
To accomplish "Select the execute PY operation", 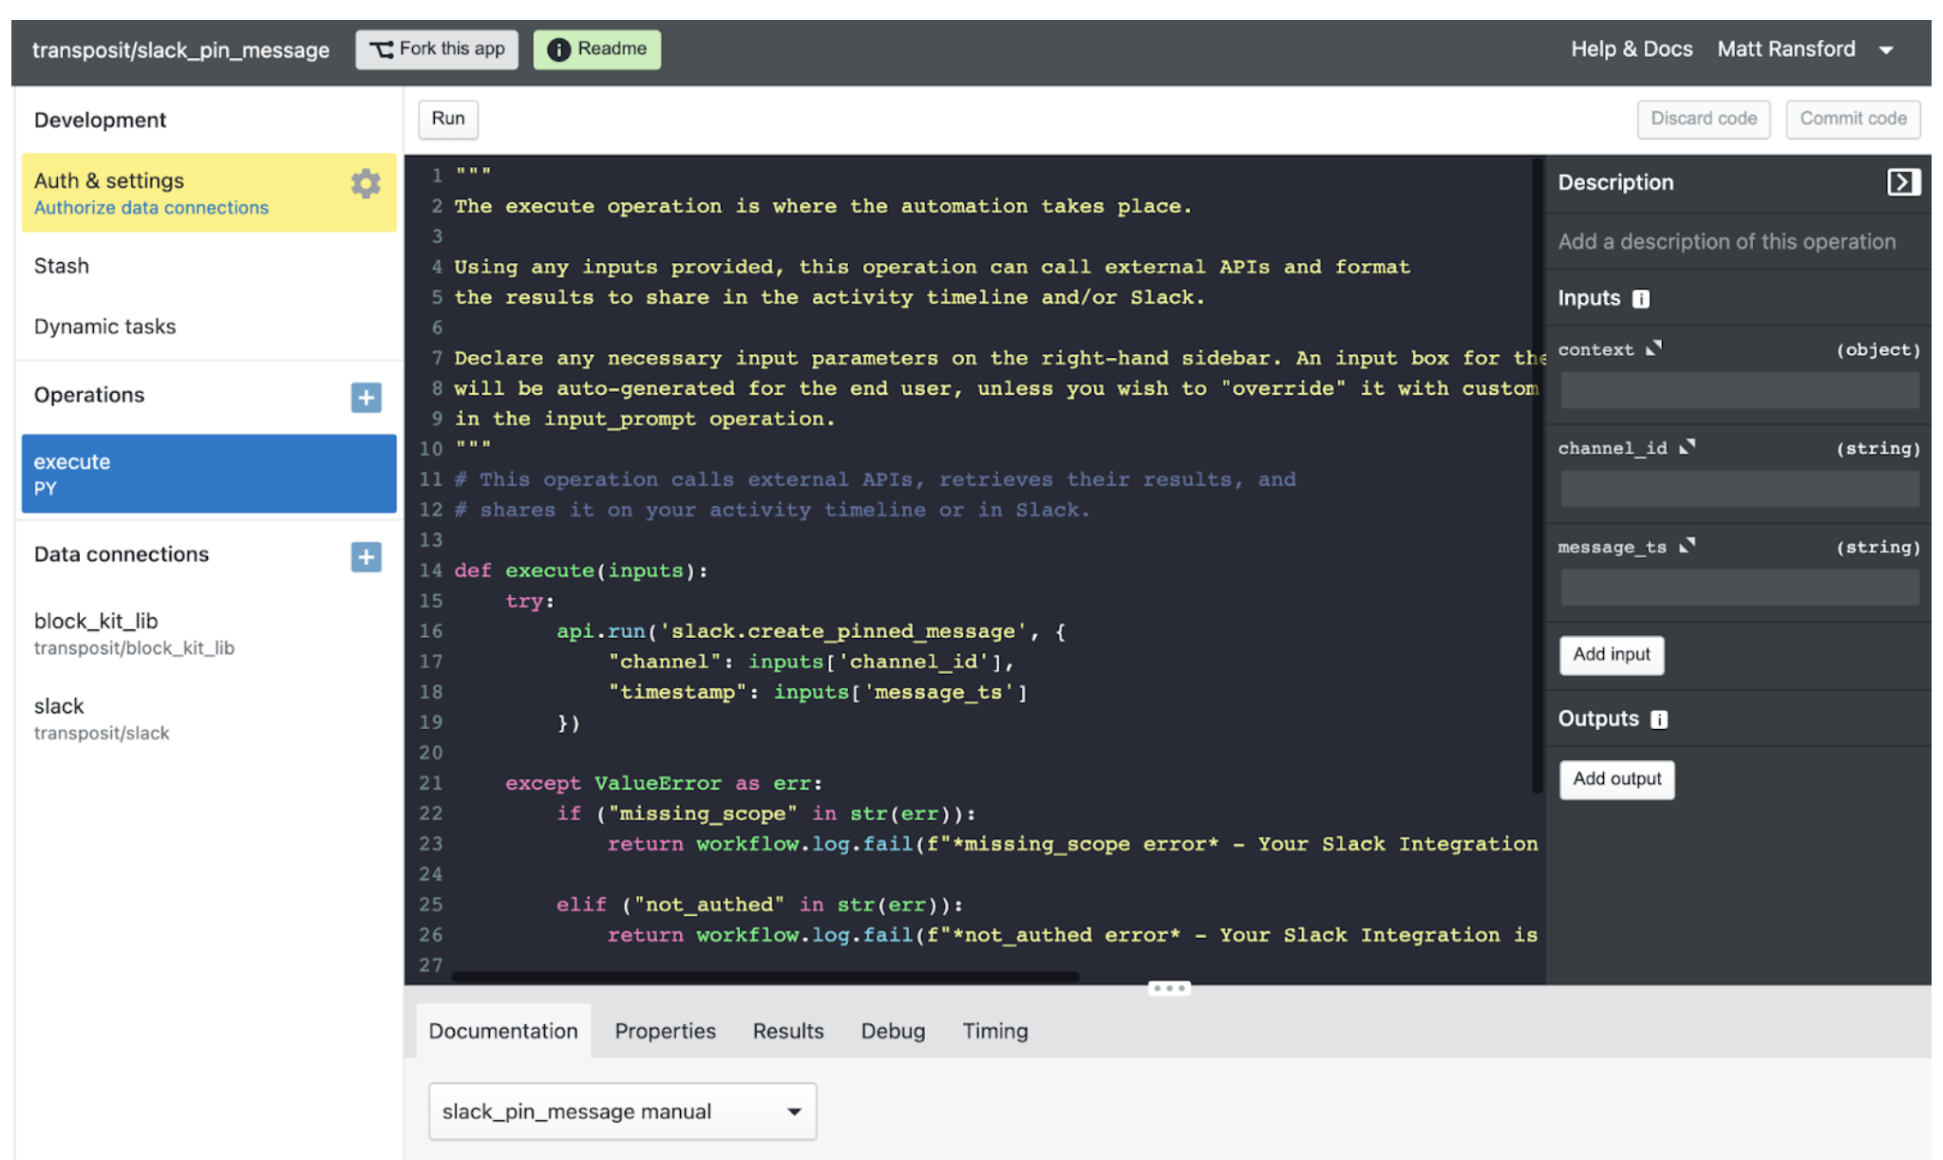I will [x=209, y=474].
